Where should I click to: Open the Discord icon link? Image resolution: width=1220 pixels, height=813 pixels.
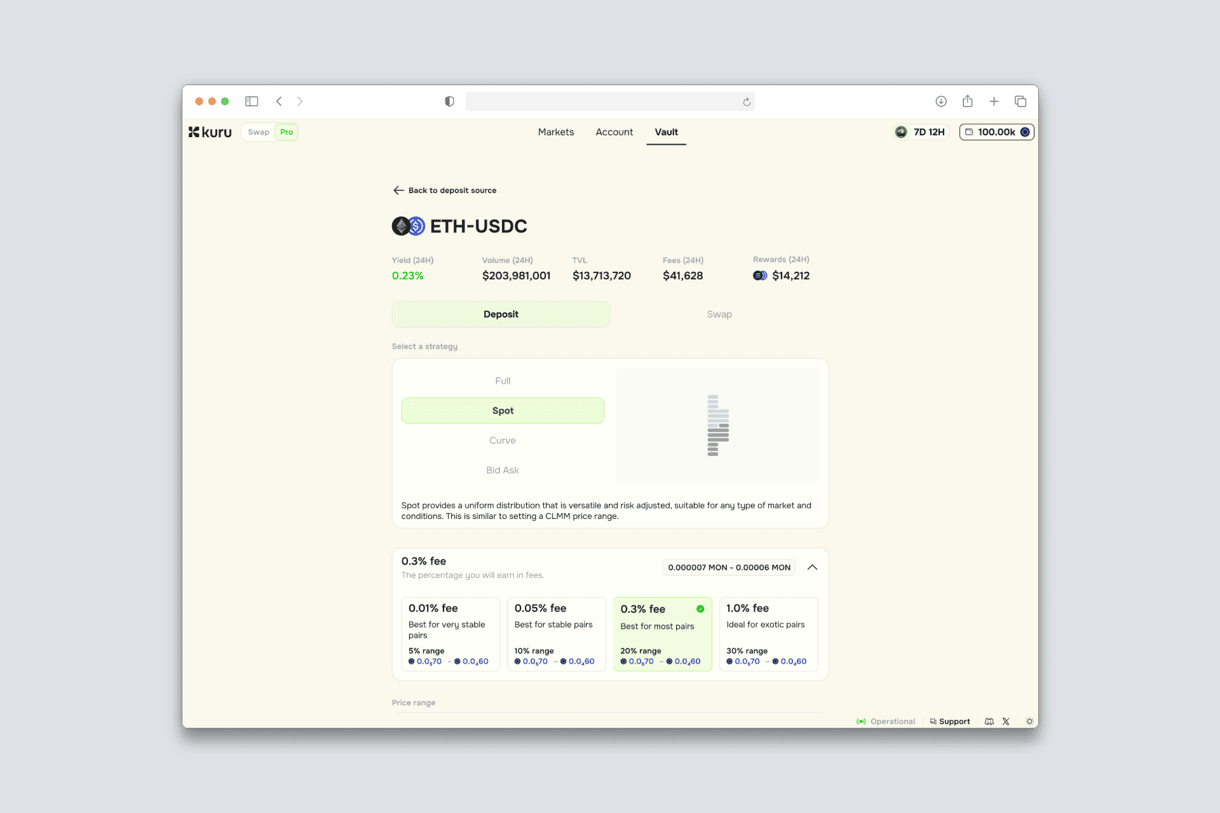989,722
